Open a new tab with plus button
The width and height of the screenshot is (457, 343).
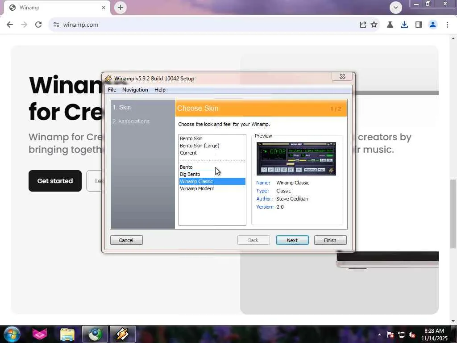click(x=120, y=8)
